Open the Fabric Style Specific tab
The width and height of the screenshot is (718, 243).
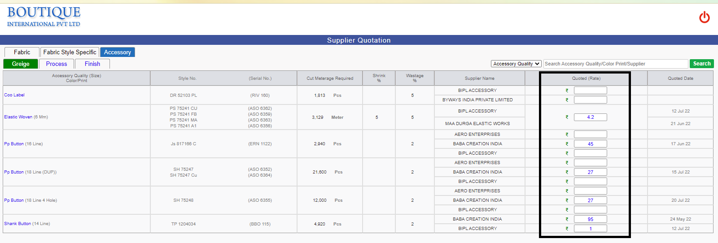point(70,52)
